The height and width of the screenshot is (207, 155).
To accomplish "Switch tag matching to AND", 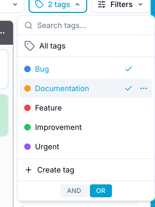I will (x=74, y=191).
